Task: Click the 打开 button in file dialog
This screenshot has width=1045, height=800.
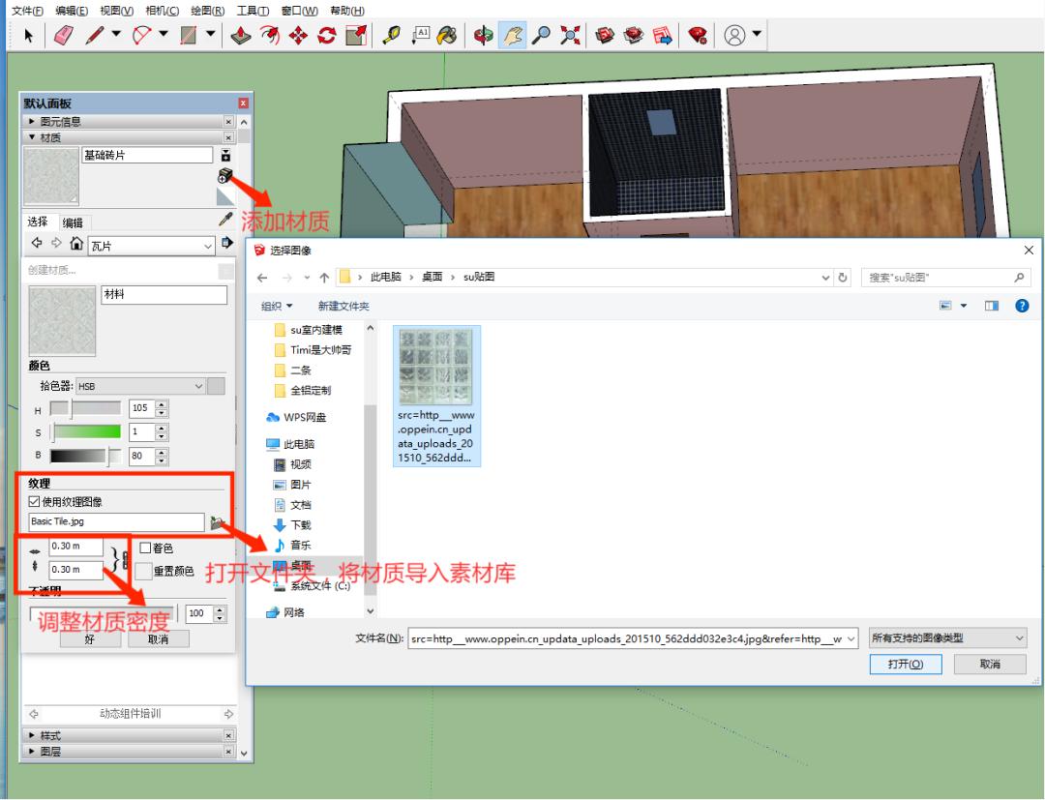Action: (x=906, y=665)
